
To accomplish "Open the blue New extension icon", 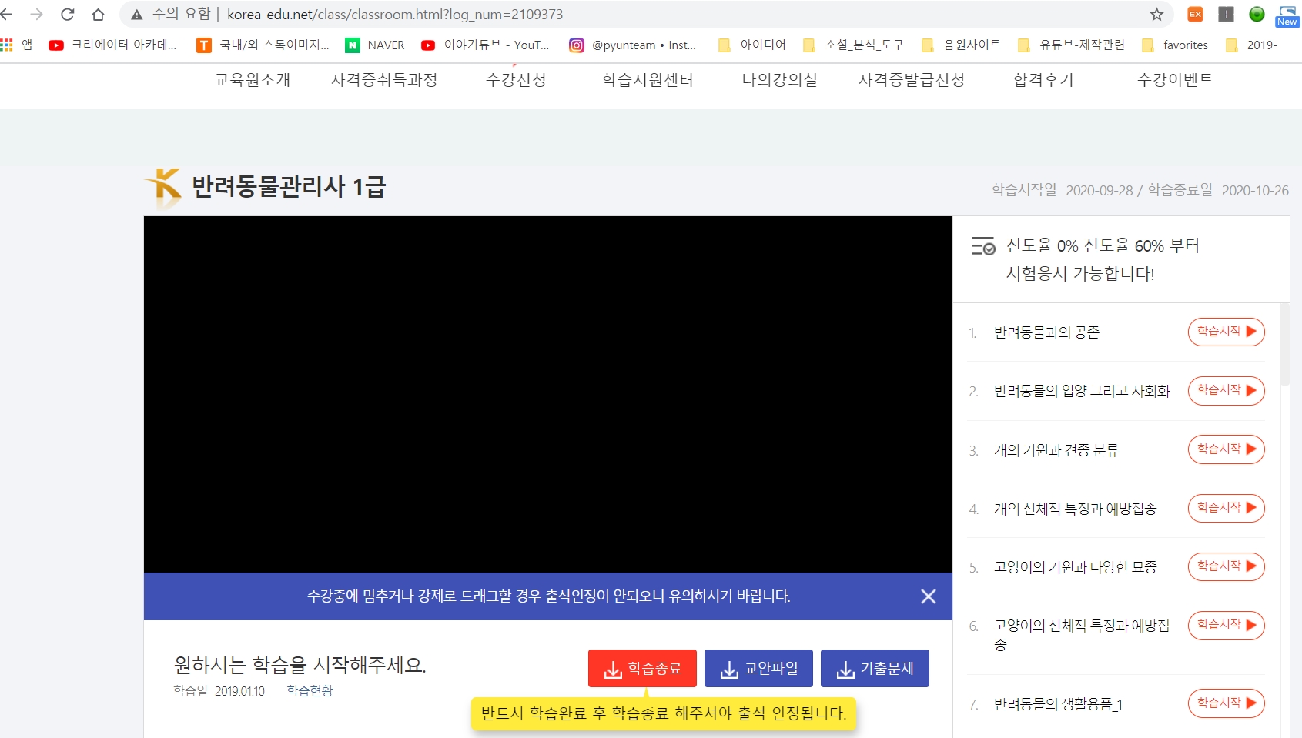I will [x=1287, y=15].
